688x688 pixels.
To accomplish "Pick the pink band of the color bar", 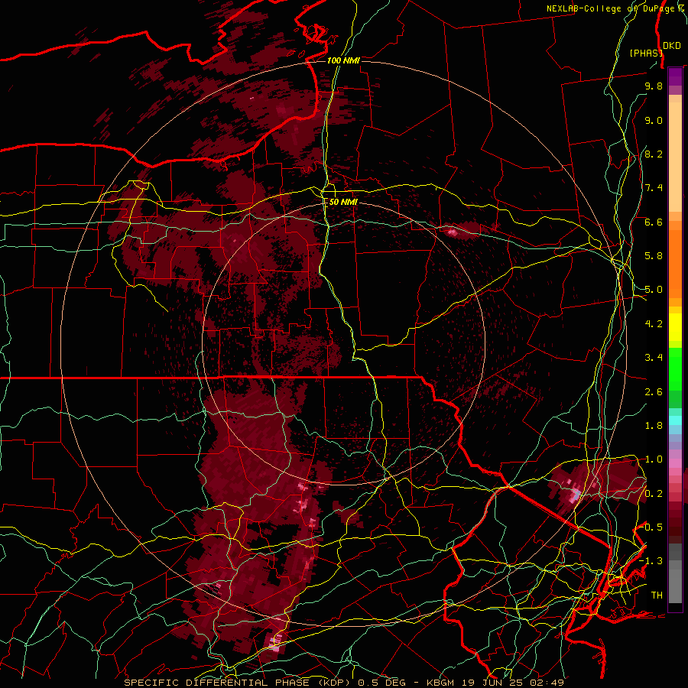I will (675, 463).
